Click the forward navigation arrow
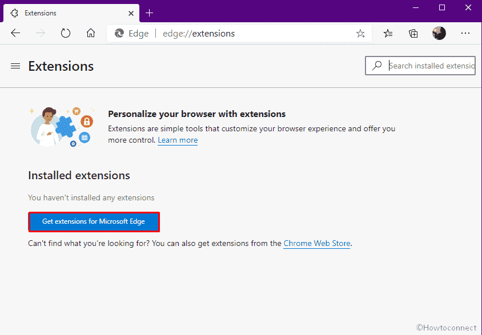Image resolution: width=482 pixels, height=335 pixels. (x=41, y=33)
